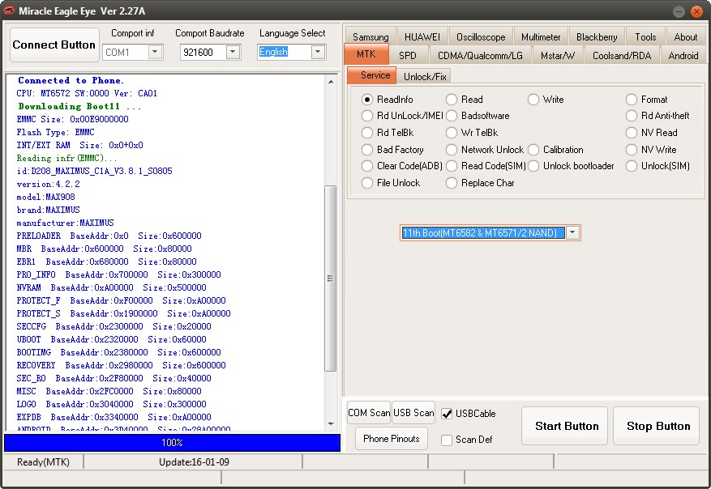Select the Format radio option
Viewport: 711px width, 489px height.
[632, 99]
